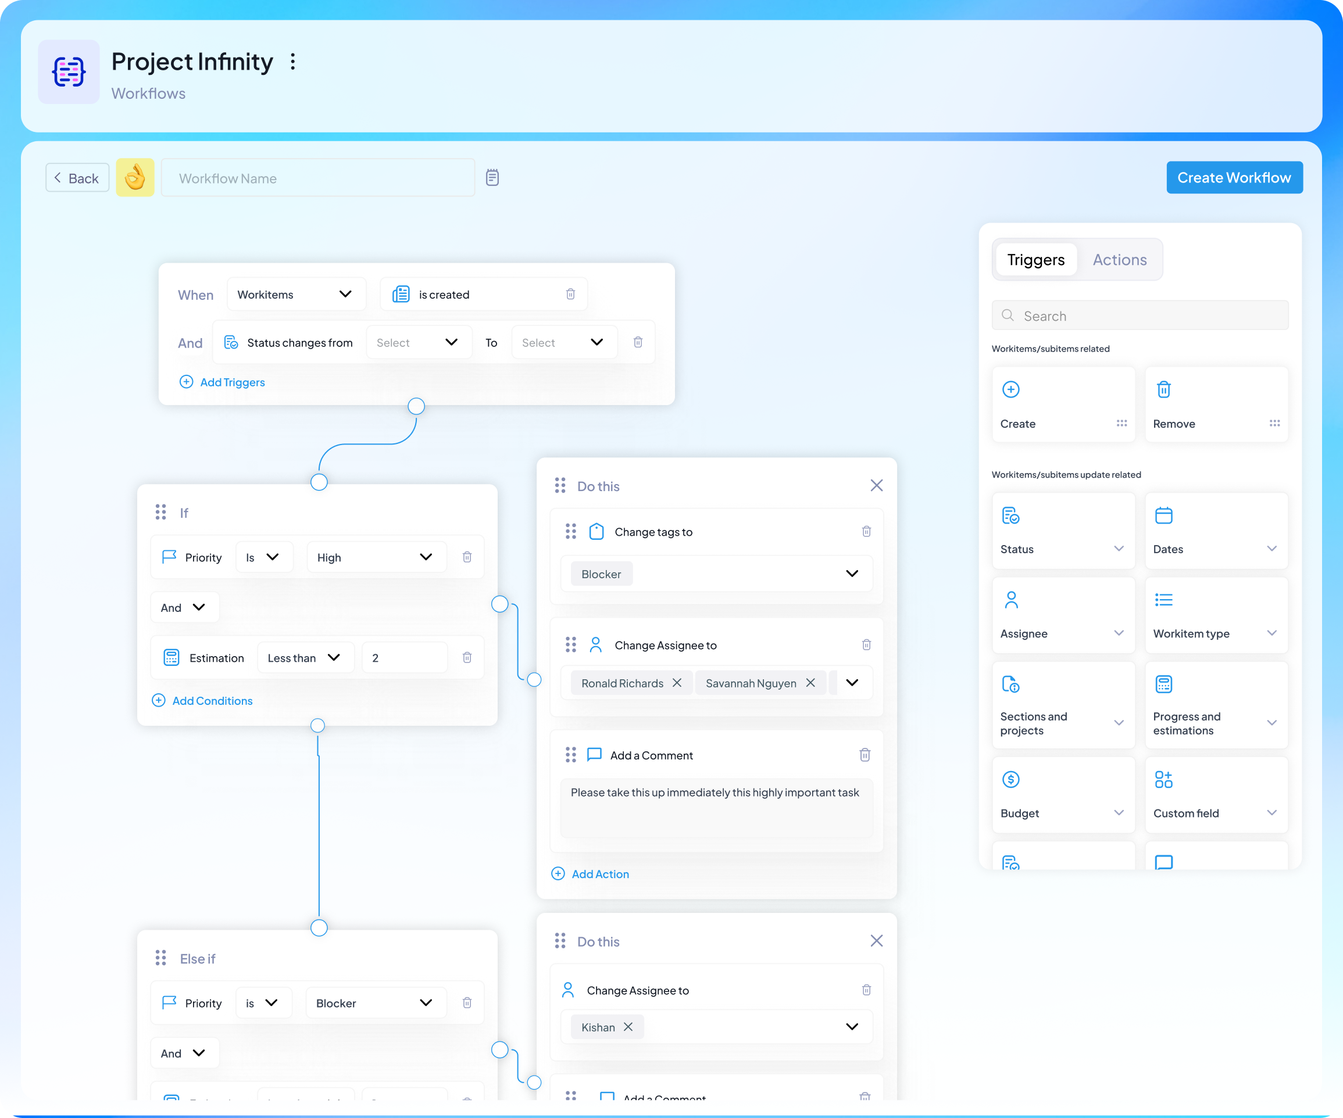This screenshot has width=1343, height=1118.
Task: Pick the workflow emoji icon
Action: click(x=135, y=177)
